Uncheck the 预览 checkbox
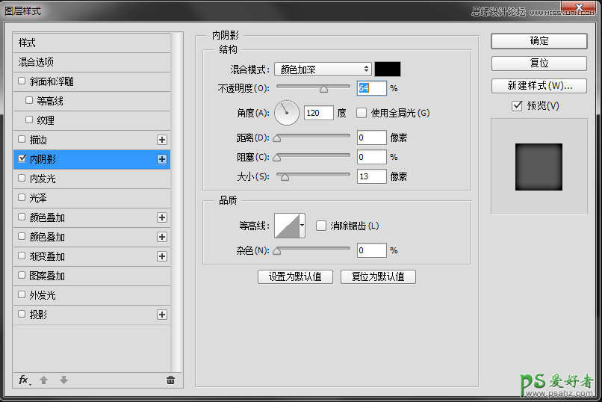Screen dimensions: 602x402 [517, 106]
